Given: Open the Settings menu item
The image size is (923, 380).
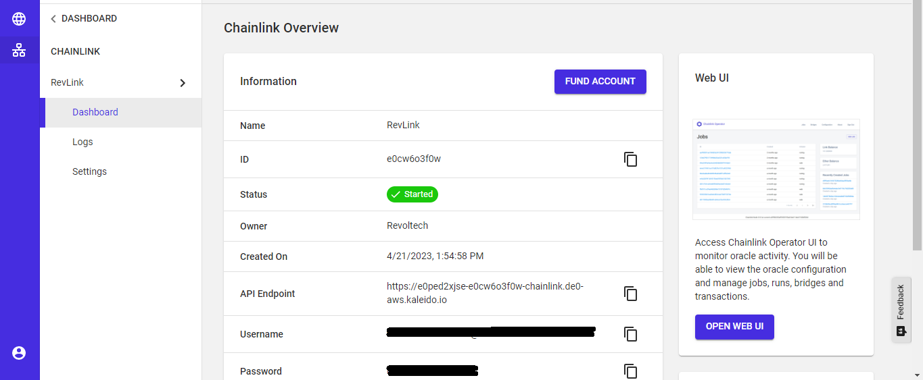Looking at the screenshot, I should click(120, 171).
